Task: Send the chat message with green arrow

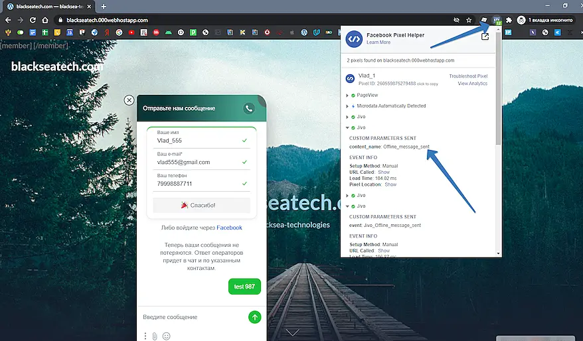Action: coord(255,317)
